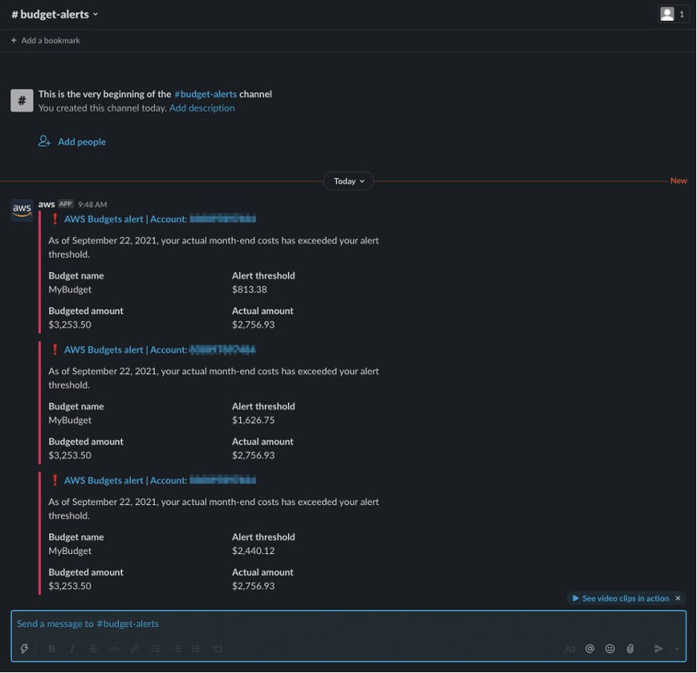View channel members avatar button
The width and height of the screenshot is (697, 673).
(x=673, y=14)
